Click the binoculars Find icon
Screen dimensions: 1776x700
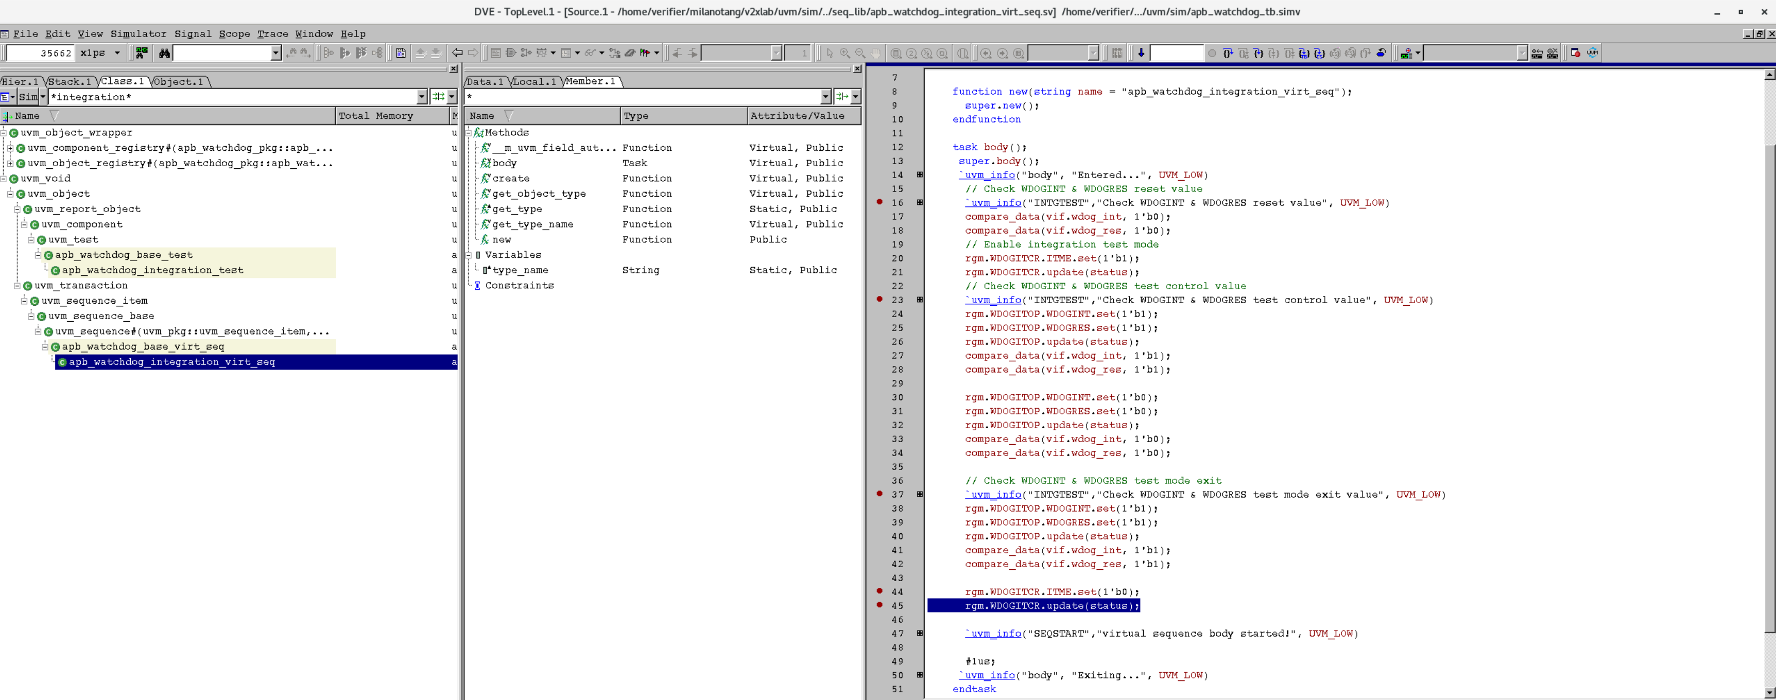[164, 53]
